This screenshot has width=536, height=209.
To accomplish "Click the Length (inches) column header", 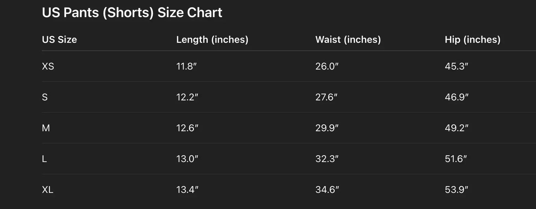I will [x=212, y=40].
